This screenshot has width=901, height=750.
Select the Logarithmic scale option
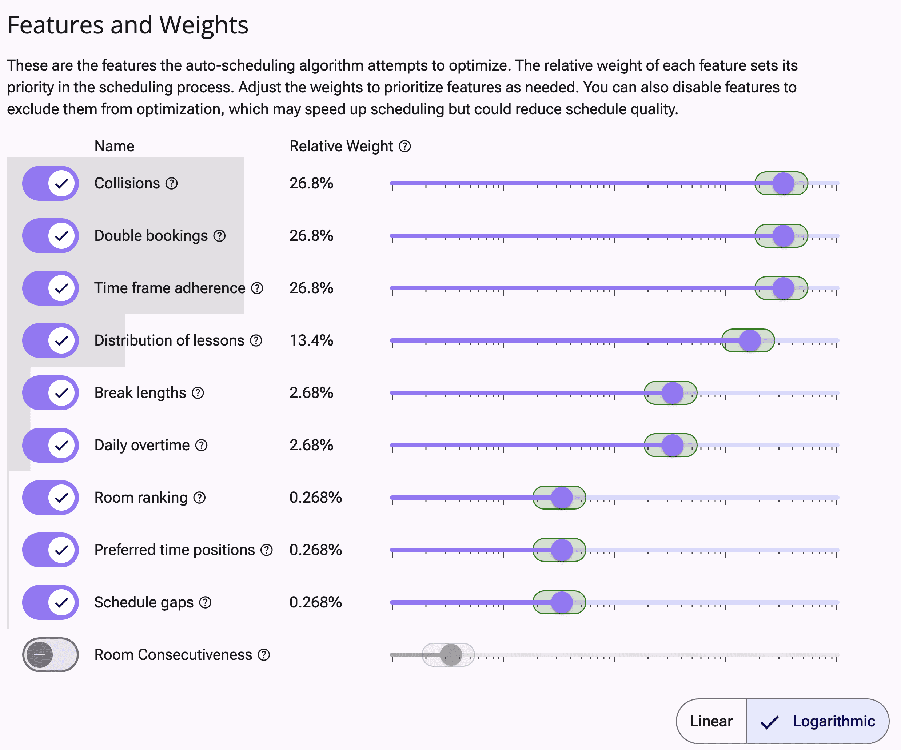[x=817, y=721]
